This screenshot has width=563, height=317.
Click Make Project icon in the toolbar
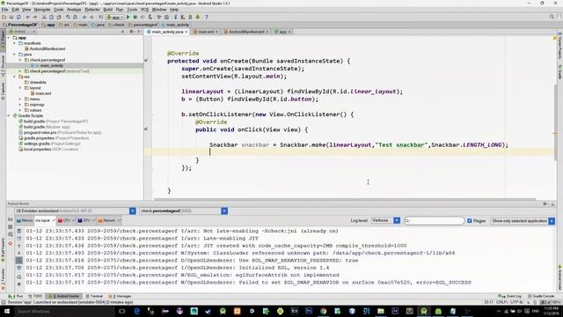[x=101, y=17]
